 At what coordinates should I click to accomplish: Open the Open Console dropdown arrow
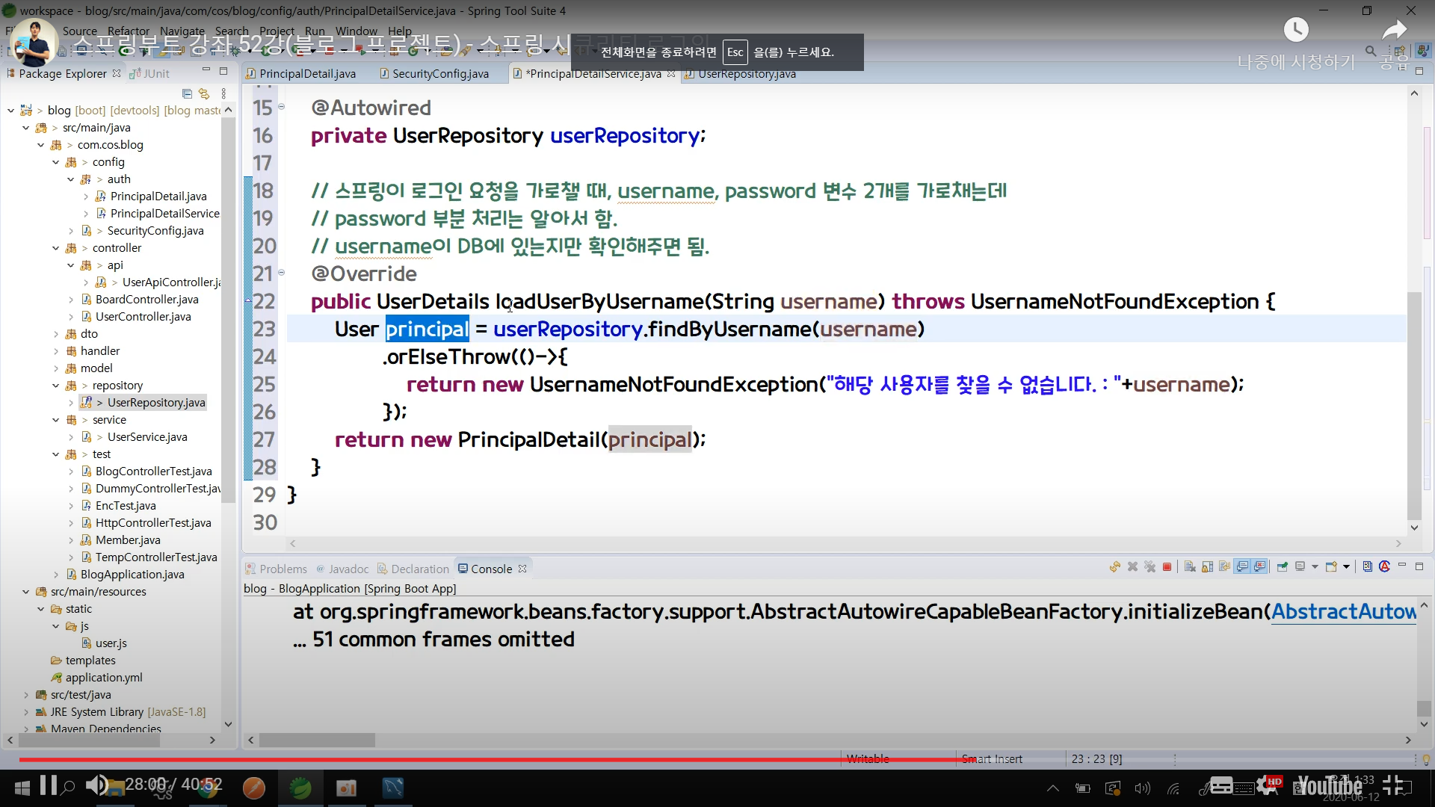point(1346,567)
